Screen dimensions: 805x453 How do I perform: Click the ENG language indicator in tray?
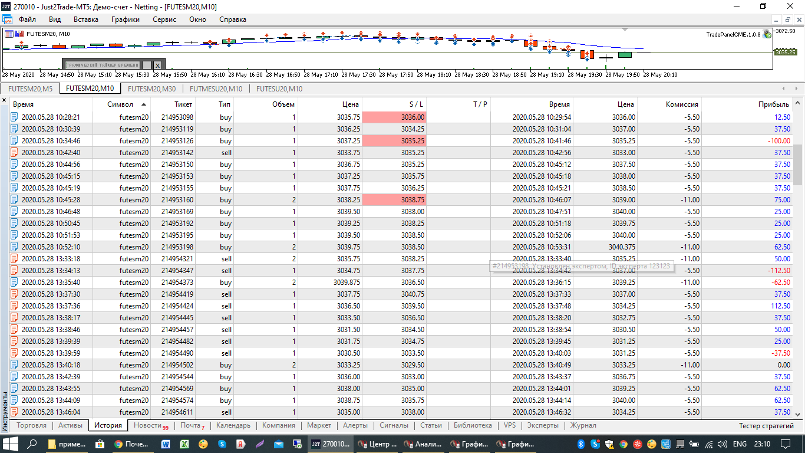(x=740, y=444)
